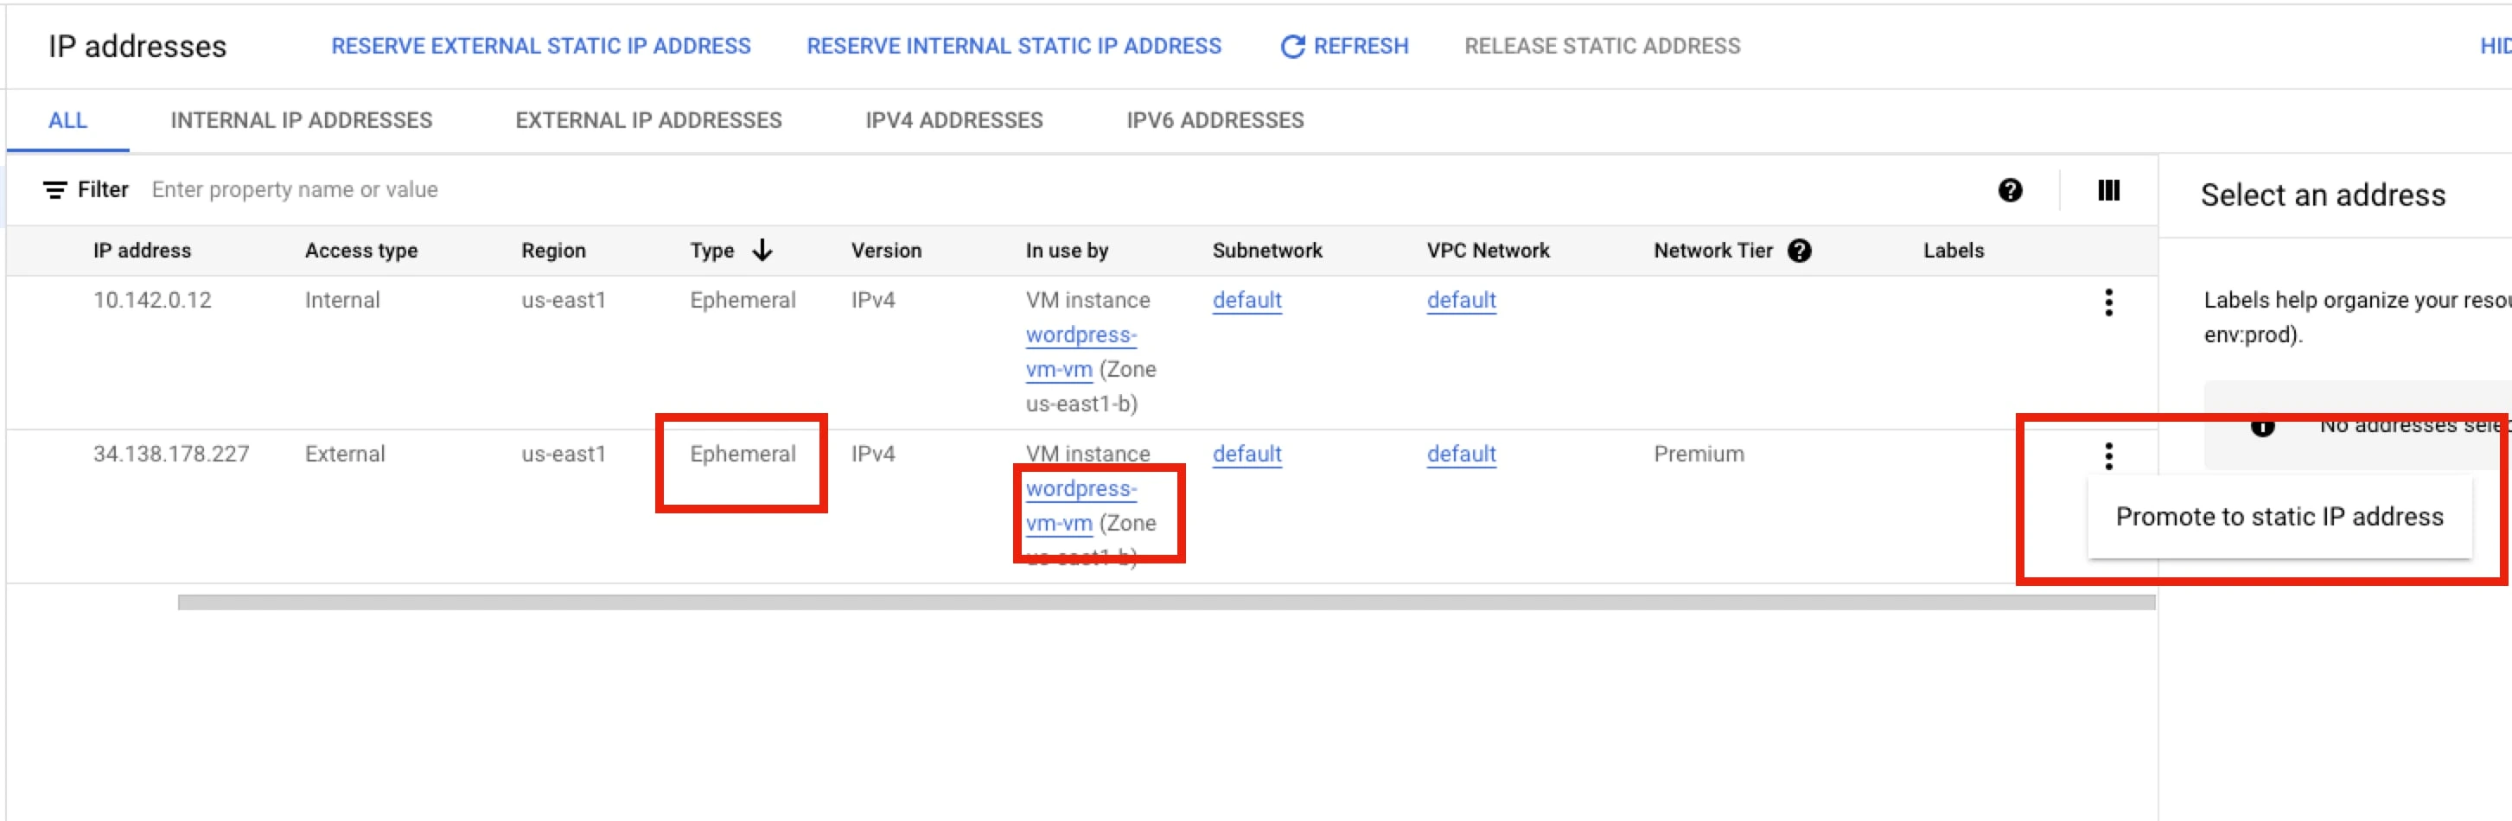Click the Internal access type cell

(341, 301)
